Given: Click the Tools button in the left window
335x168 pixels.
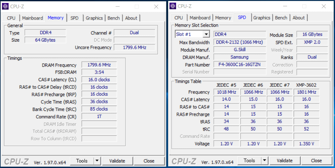Looking at the screenshot, I should [82, 161].
